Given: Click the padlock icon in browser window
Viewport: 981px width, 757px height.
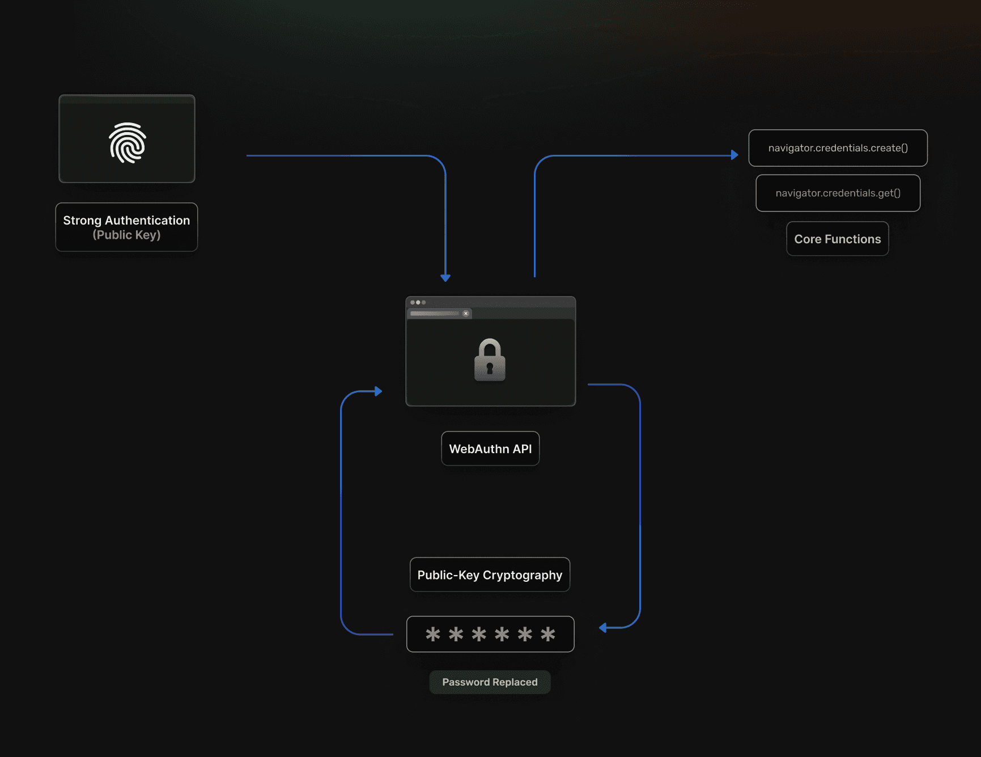Looking at the screenshot, I should click(490, 360).
